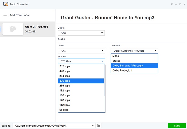Choose 256 kbps bit rate

pyautogui.click(x=81, y=86)
